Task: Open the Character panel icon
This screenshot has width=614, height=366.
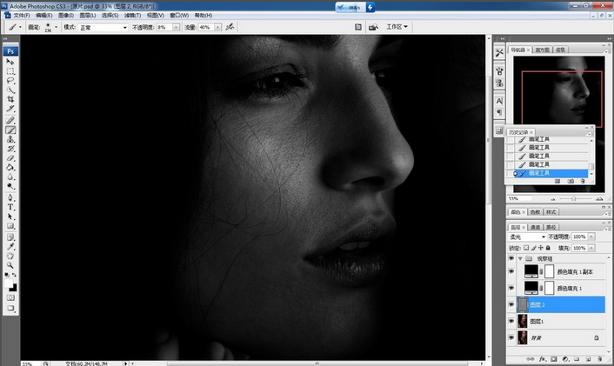Action: pos(499,101)
